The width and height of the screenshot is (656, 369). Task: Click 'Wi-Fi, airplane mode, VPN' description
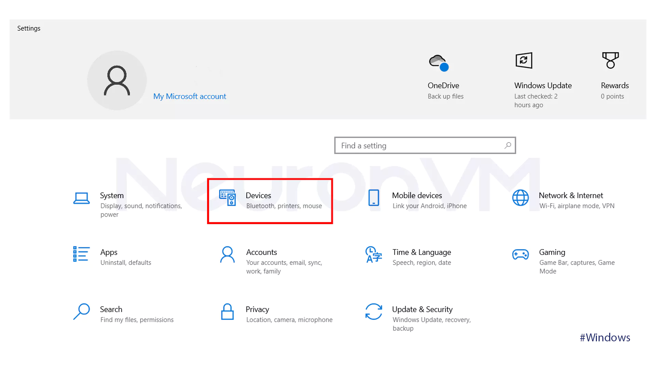coord(577,206)
